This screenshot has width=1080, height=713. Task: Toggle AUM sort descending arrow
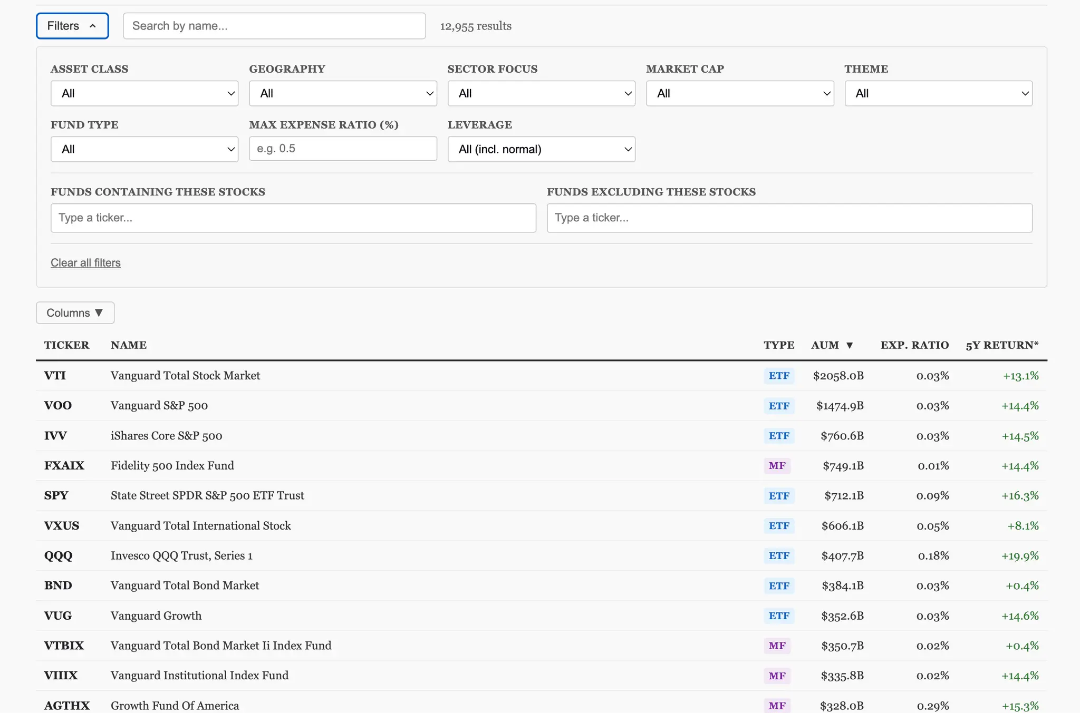click(850, 345)
